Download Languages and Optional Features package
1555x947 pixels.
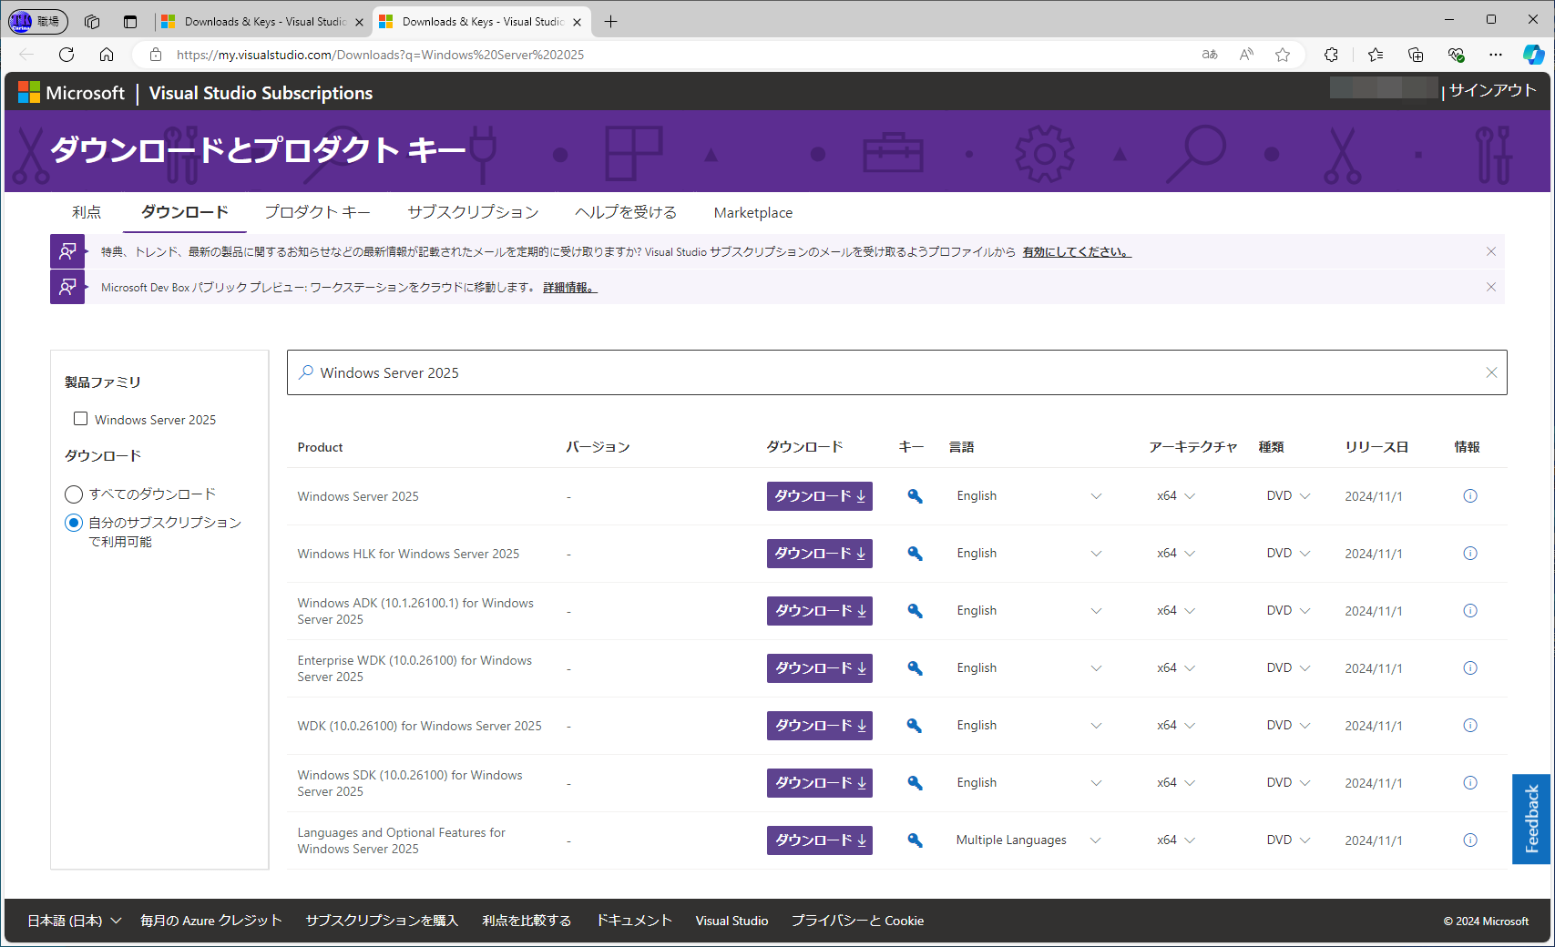(x=820, y=840)
